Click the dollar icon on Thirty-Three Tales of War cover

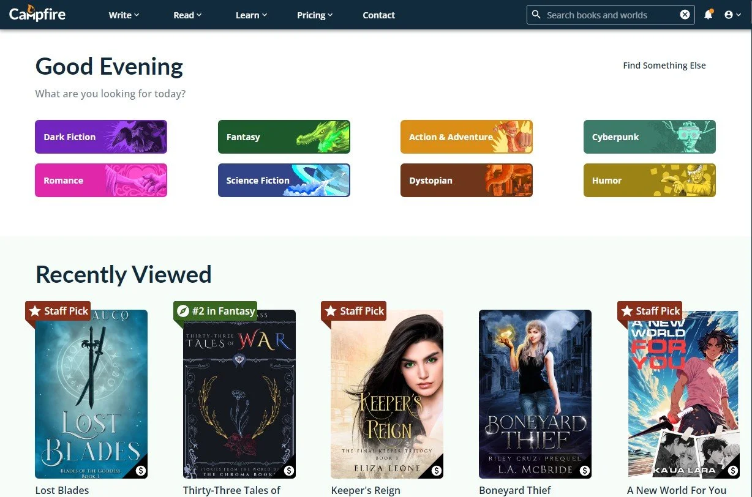(289, 471)
